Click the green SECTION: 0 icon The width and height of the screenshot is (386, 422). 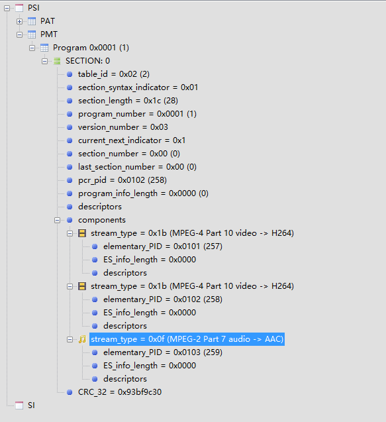pos(57,61)
